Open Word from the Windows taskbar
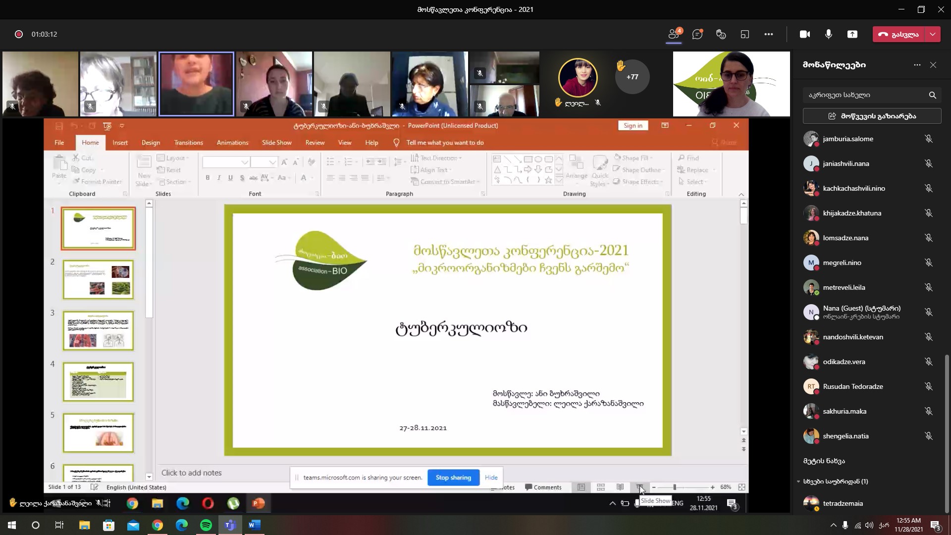Viewport: 951px width, 535px height. click(255, 525)
